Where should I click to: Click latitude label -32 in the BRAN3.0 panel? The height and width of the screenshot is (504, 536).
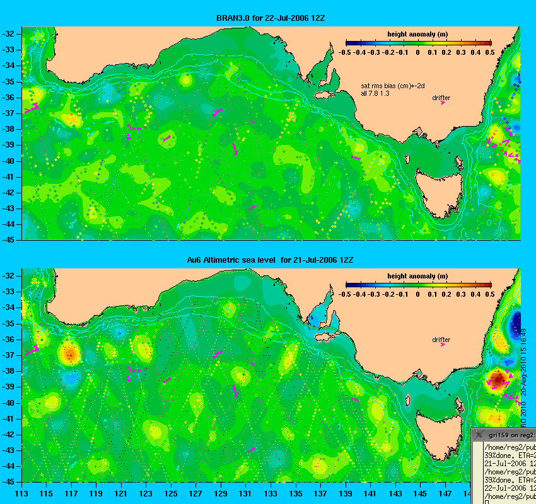(9, 34)
